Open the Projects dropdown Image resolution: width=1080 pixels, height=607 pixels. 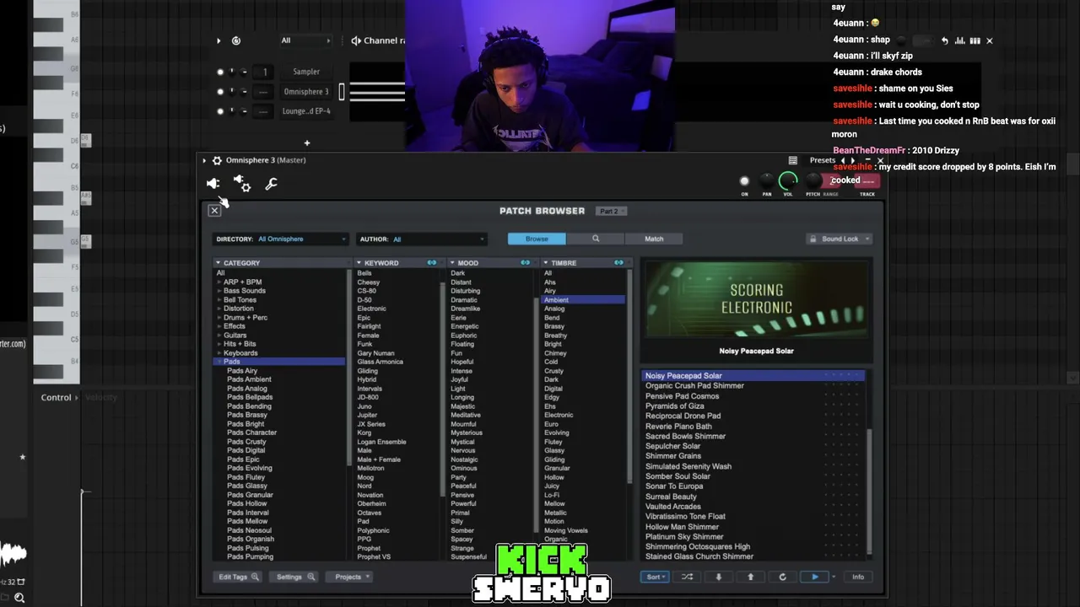coord(351,577)
